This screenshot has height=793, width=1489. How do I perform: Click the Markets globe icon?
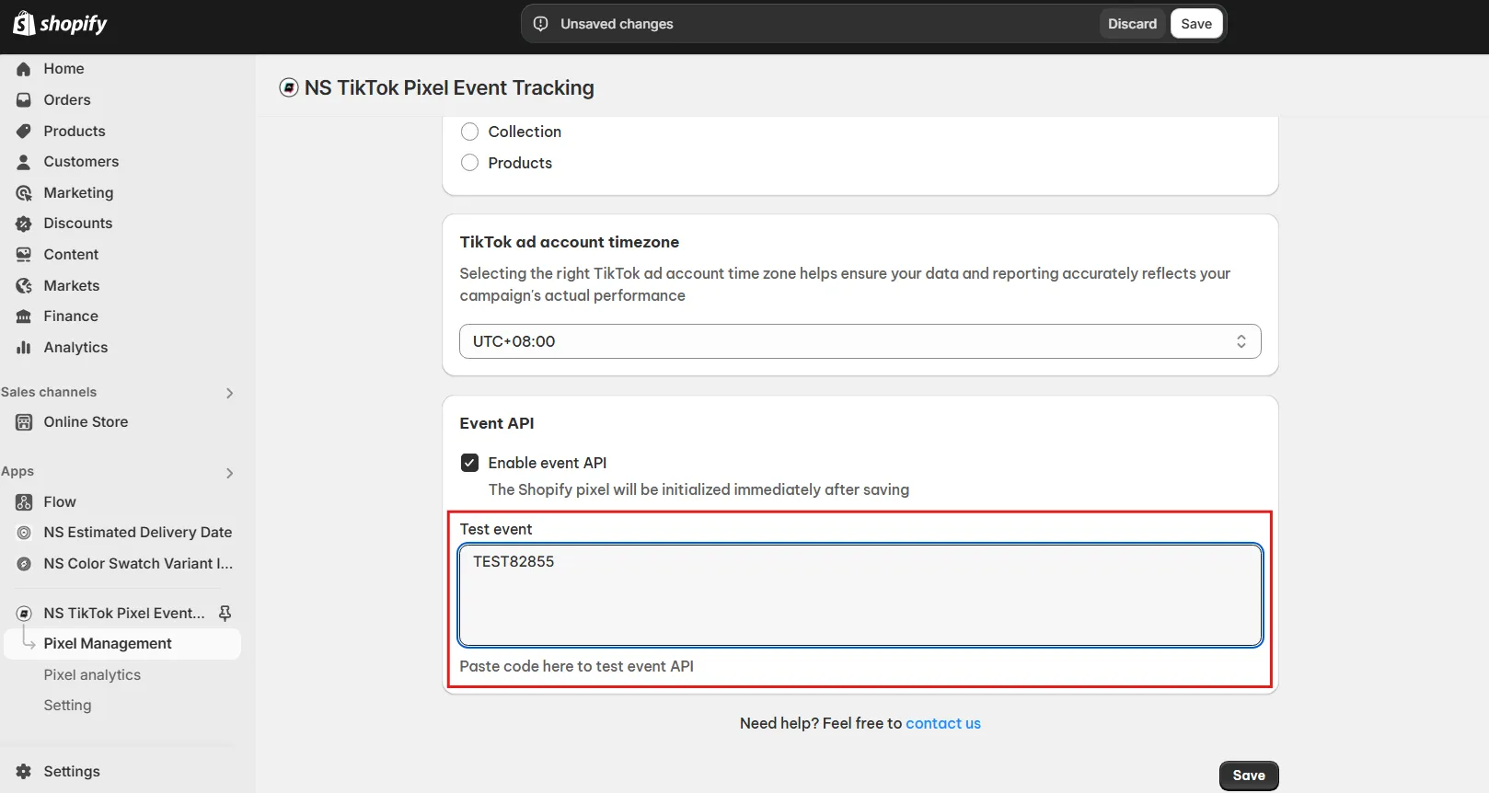[x=24, y=286]
